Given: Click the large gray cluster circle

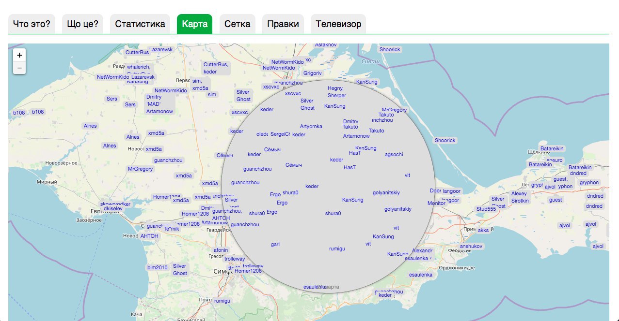Looking at the screenshot, I should coord(327,186).
